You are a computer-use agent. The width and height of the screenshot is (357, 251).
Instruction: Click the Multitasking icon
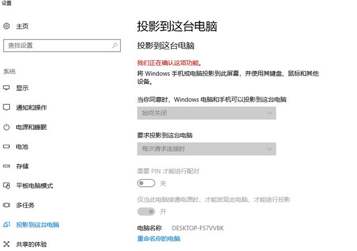tap(6, 205)
